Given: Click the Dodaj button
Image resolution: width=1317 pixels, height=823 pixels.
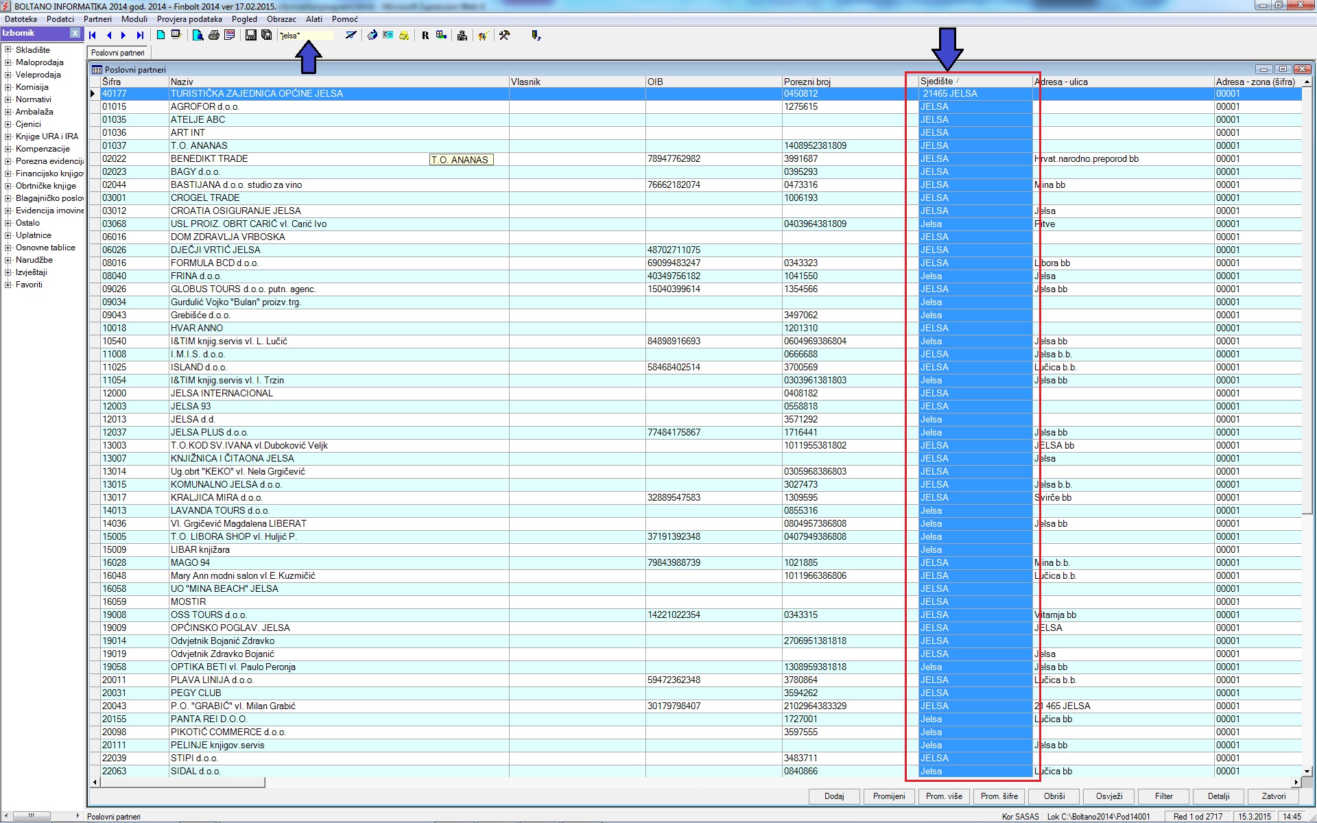Looking at the screenshot, I should click(x=834, y=796).
